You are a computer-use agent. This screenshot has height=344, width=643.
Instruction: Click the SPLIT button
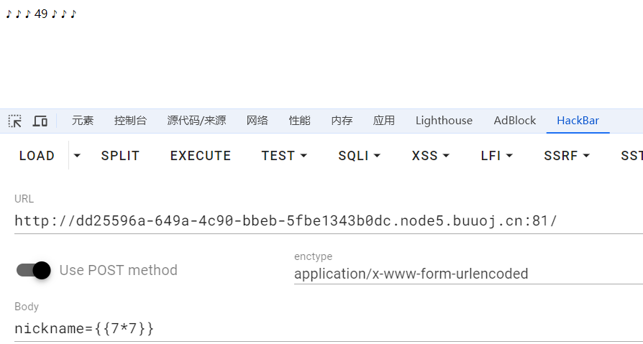[120, 156]
